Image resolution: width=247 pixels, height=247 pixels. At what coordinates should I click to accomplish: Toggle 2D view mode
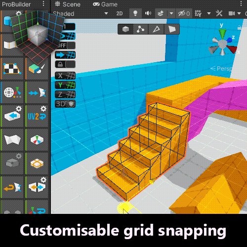(120, 13)
